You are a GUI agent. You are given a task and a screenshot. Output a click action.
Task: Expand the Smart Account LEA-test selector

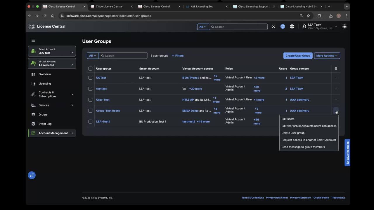[52, 51]
